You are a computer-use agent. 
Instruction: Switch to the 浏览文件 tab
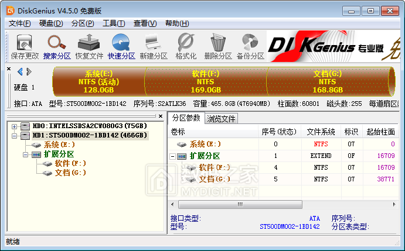click(x=221, y=119)
